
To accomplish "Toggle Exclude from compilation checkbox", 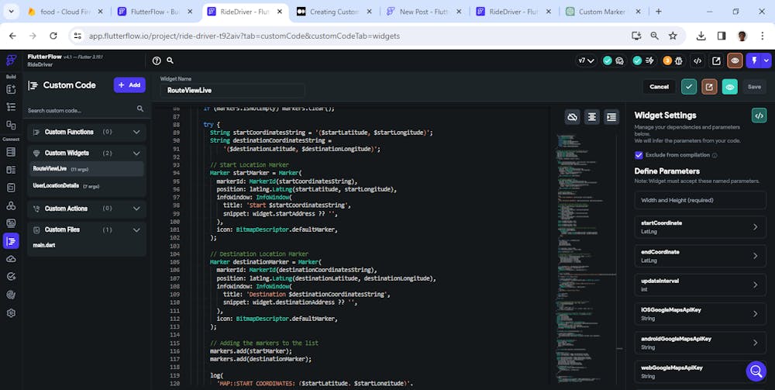I will 639,155.
